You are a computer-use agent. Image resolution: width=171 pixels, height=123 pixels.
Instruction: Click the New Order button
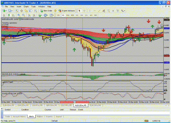pyautogui.click(x=46, y=11)
